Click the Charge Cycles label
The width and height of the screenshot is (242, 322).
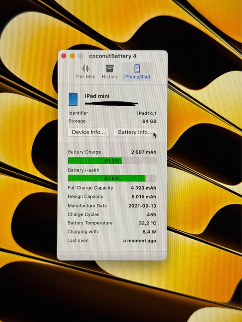click(83, 214)
